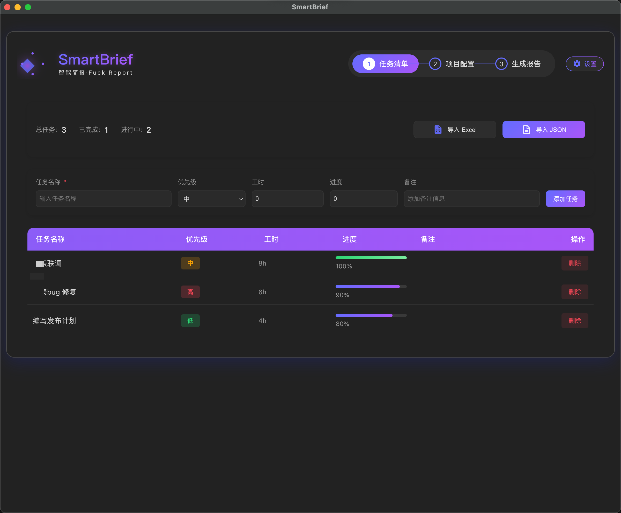Viewport: 621px width, 513px height.
Task: Click the SmartBrief diamond logo icon
Action: [27, 65]
